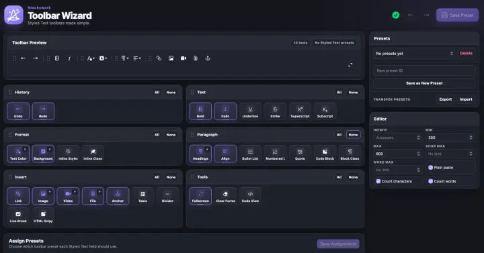484x253 pixels.
Task: Select the HTML Snippet tool tile
Action: pyautogui.click(x=43, y=216)
